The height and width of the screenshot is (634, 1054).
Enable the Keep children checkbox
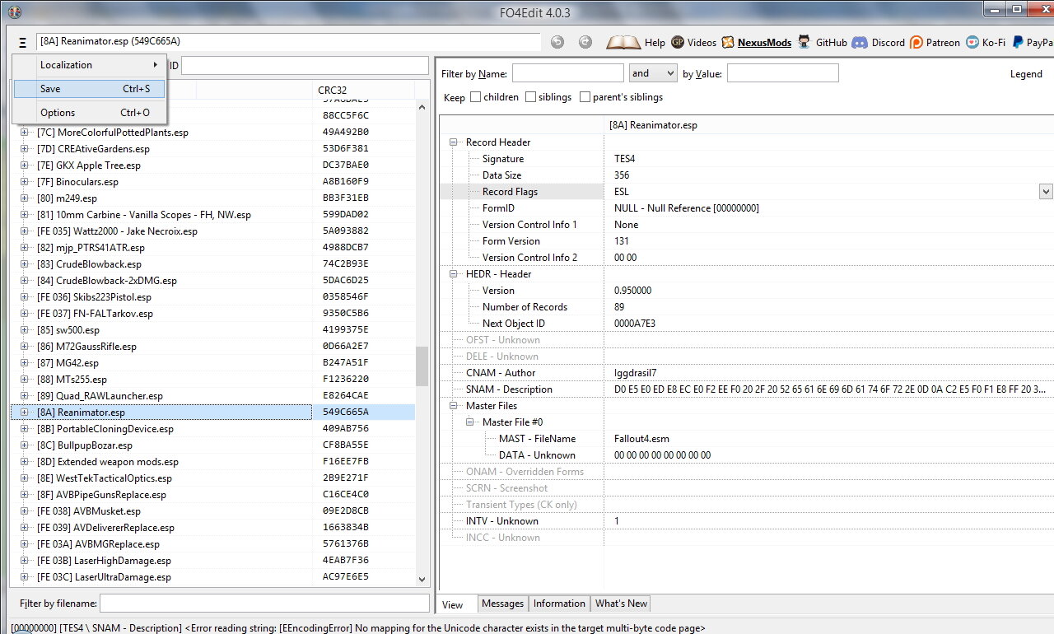tap(476, 97)
